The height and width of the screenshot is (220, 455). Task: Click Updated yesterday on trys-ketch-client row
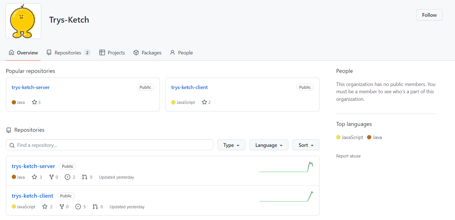(x=127, y=207)
